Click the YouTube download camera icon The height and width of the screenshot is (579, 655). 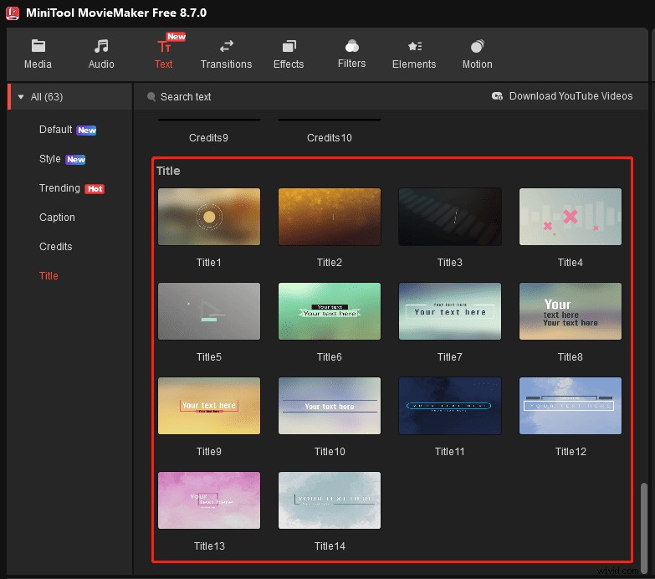click(497, 96)
